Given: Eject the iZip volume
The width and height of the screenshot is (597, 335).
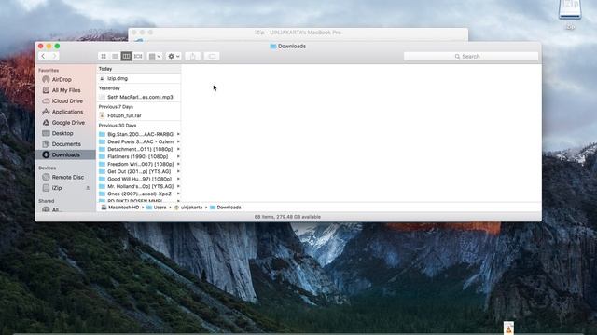Looking at the screenshot, I should click(x=88, y=188).
